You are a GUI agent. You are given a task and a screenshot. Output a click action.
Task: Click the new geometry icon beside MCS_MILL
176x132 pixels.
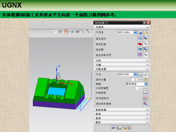pos(140,33)
